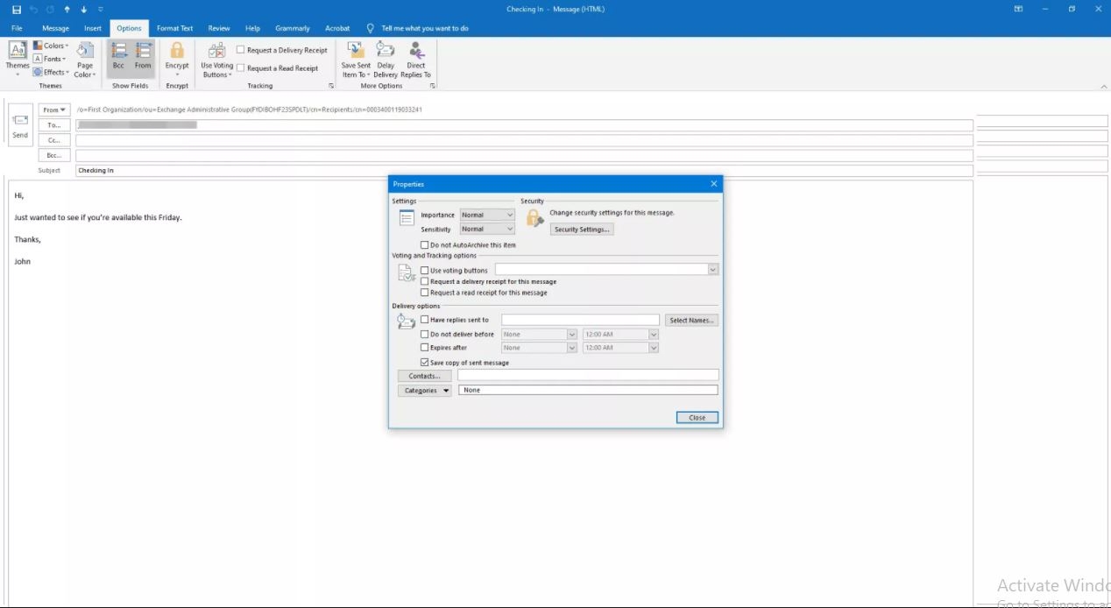Screen dimensions: 1111x608
Task: Click the Select Names... button
Action: (x=692, y=320)
